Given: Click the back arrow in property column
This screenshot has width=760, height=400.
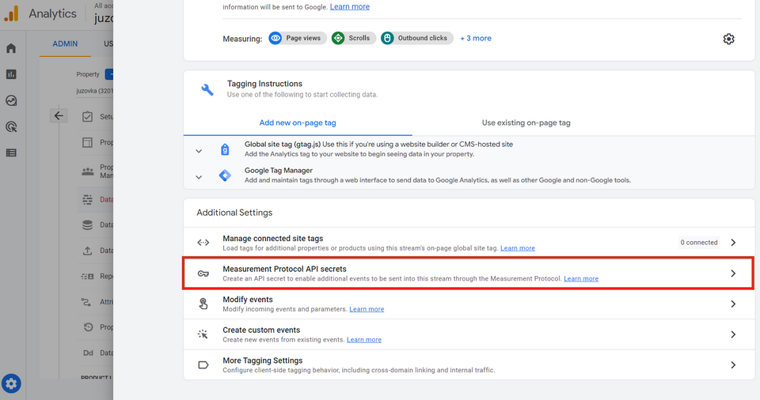Looking at the screenshot, I should (59, 115).
